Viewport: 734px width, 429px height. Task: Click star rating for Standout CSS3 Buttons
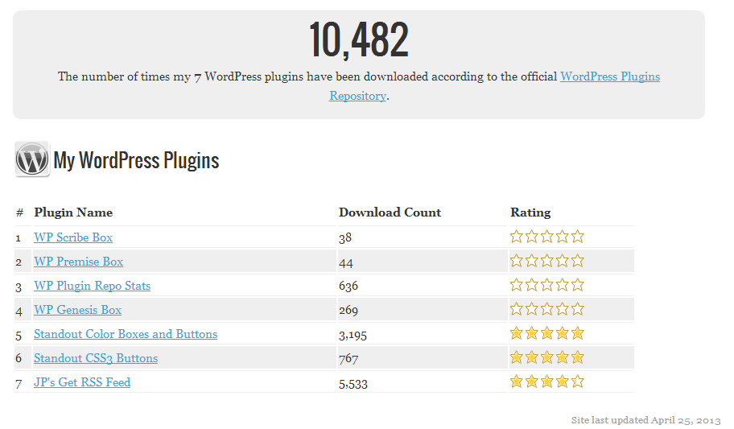[546, 357]
